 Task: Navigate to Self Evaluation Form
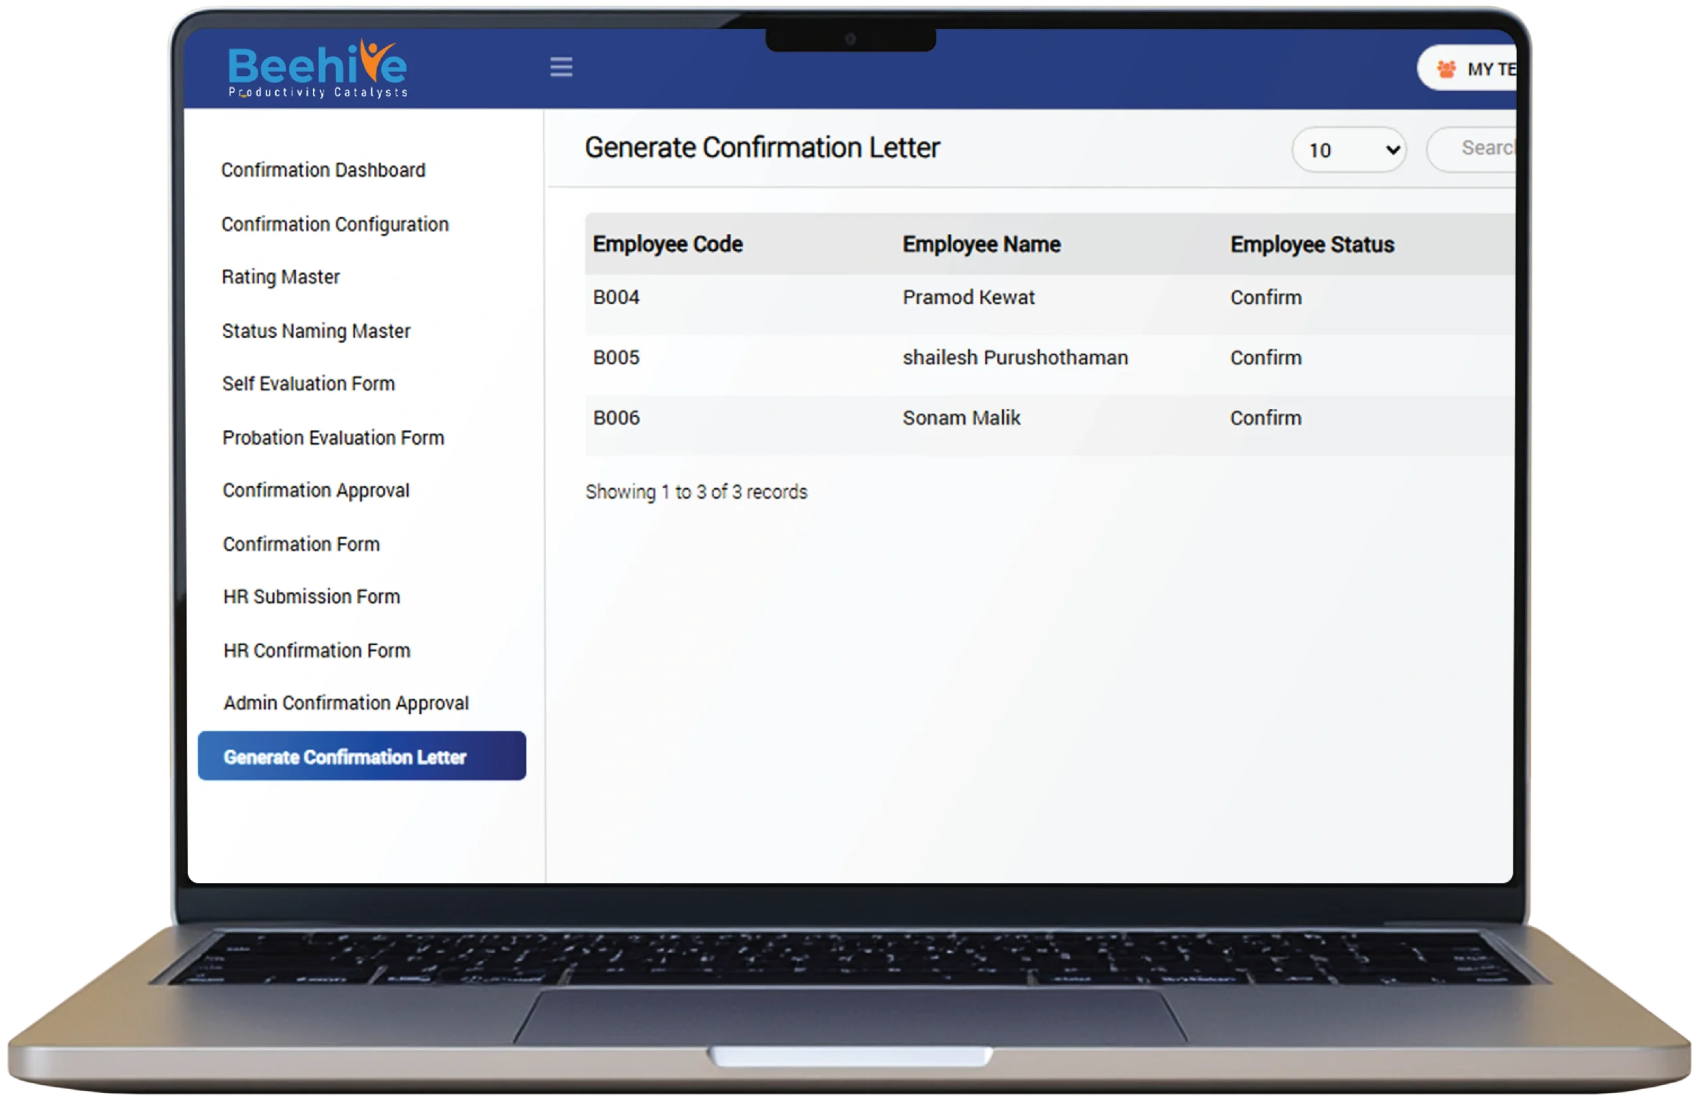tap(308, 384)
